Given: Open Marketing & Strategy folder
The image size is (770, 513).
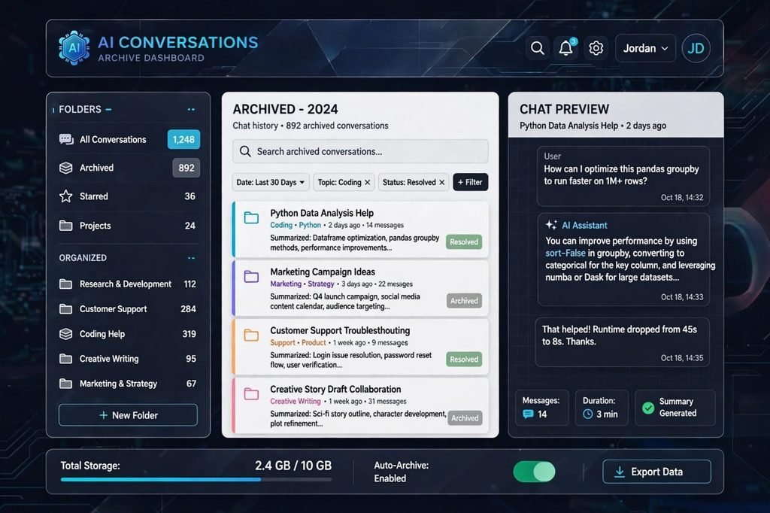Looking at the screenshot, I should (x=129, y=384).
